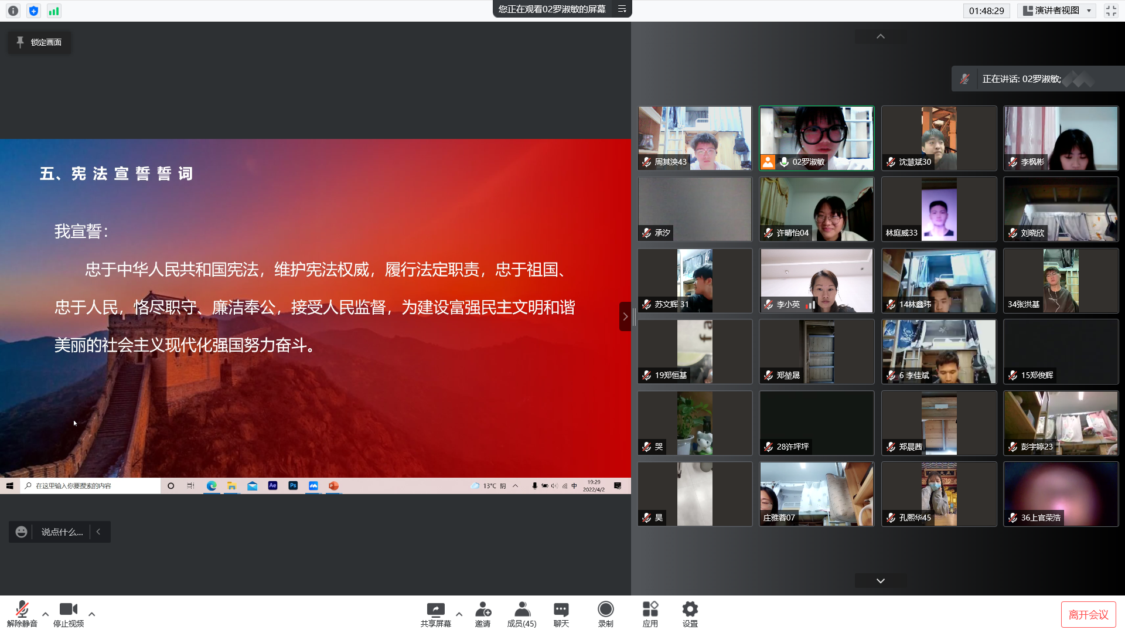Click the 锁定画面 pin button
This screenshot has width=1125, height=633.
click(39, 42)
